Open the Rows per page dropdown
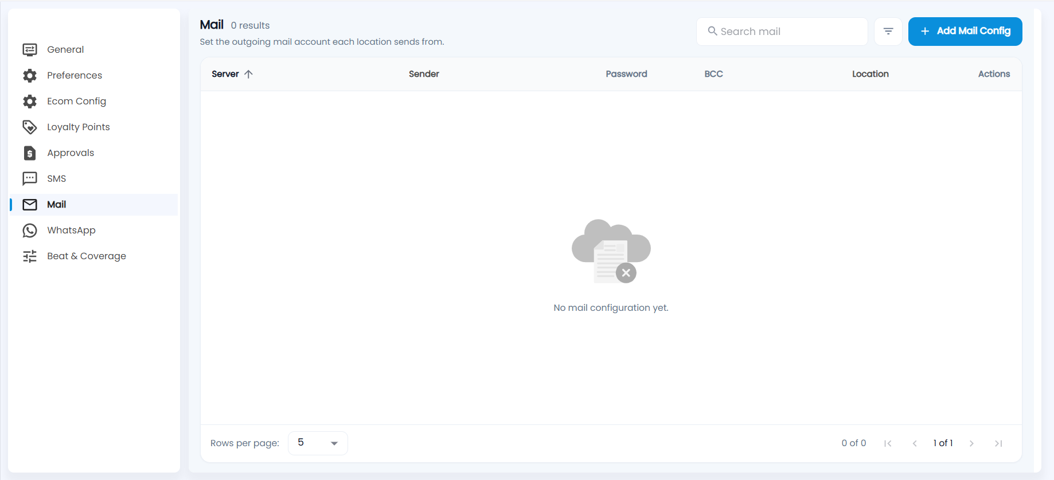The image size is (1054, 480). (x=318, y=443)
